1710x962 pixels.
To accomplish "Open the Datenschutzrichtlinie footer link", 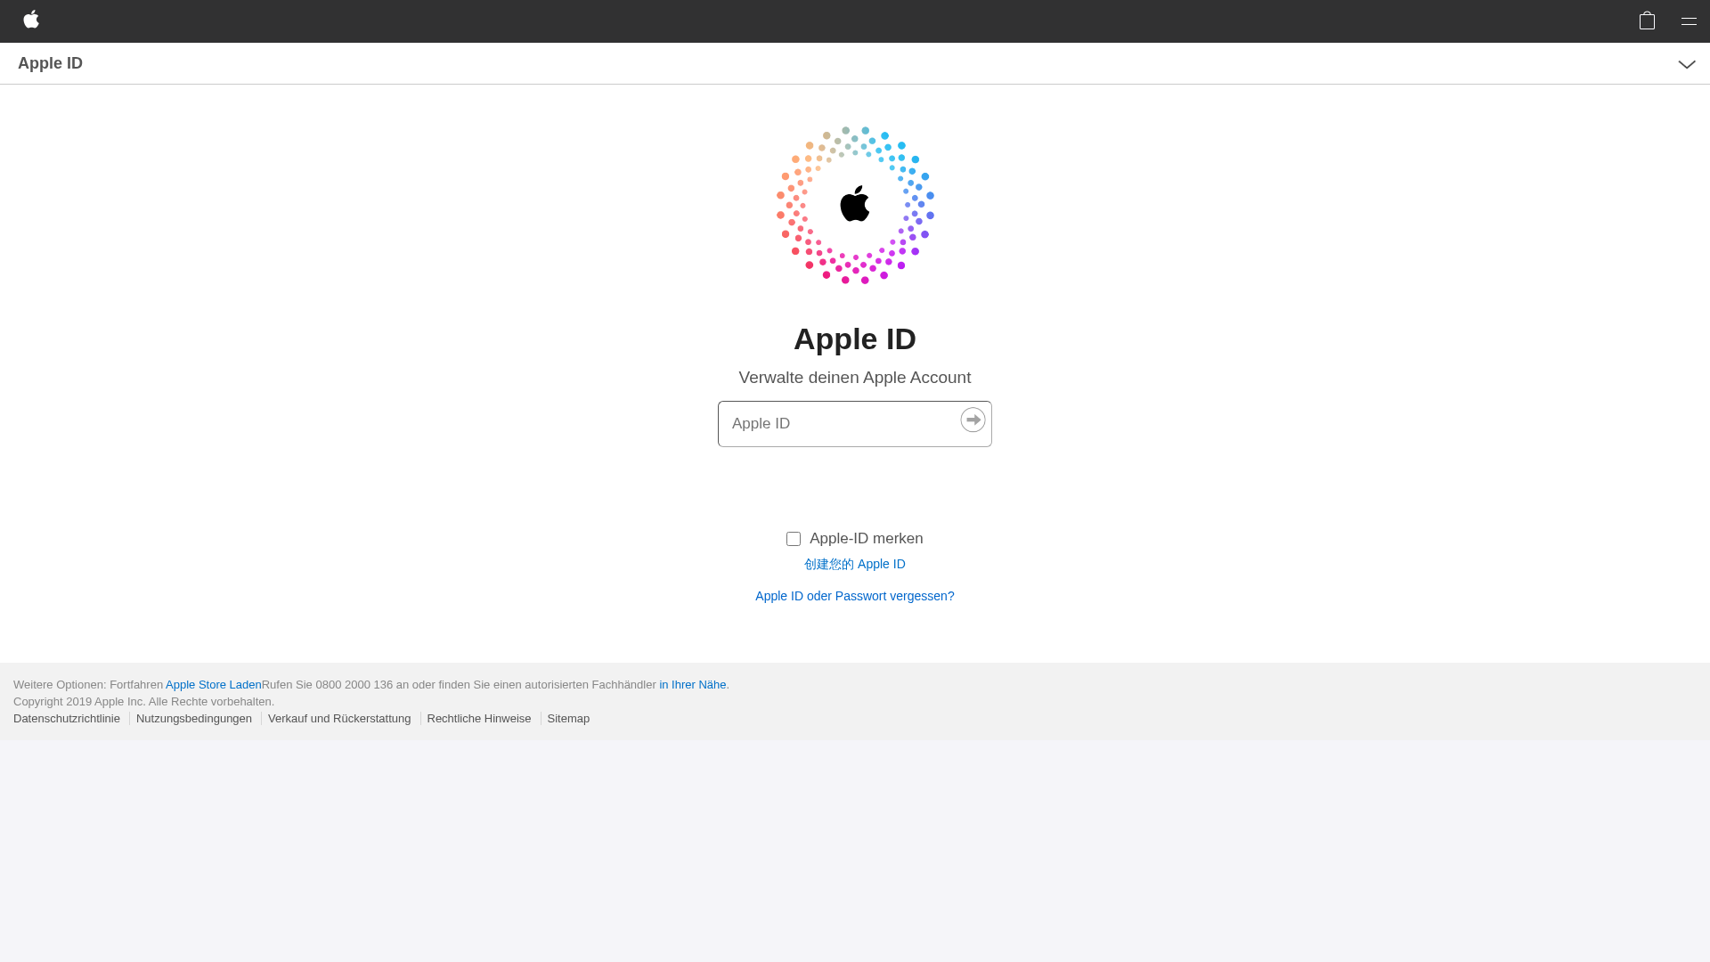I will (67, 718).
